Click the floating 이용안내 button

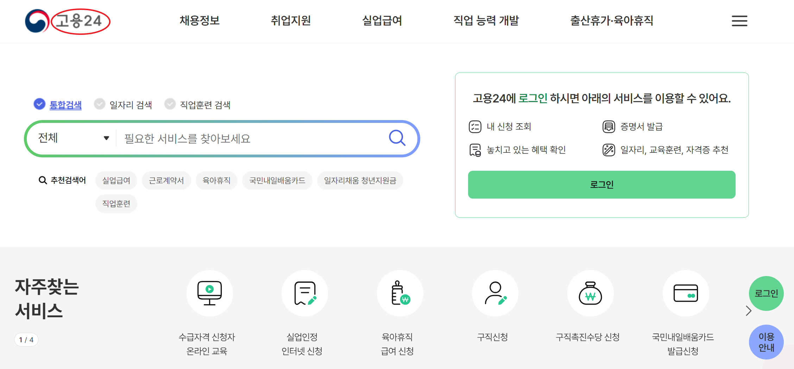pyautogui.click(x=766, y=342)
